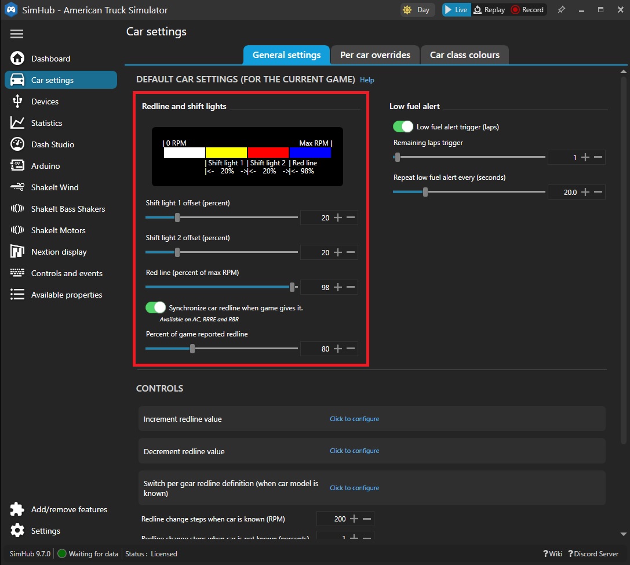Open Car class colours tab

point(464,55)
